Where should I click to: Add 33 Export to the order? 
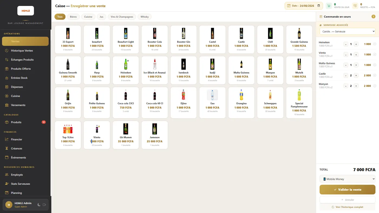click(68, 39)
